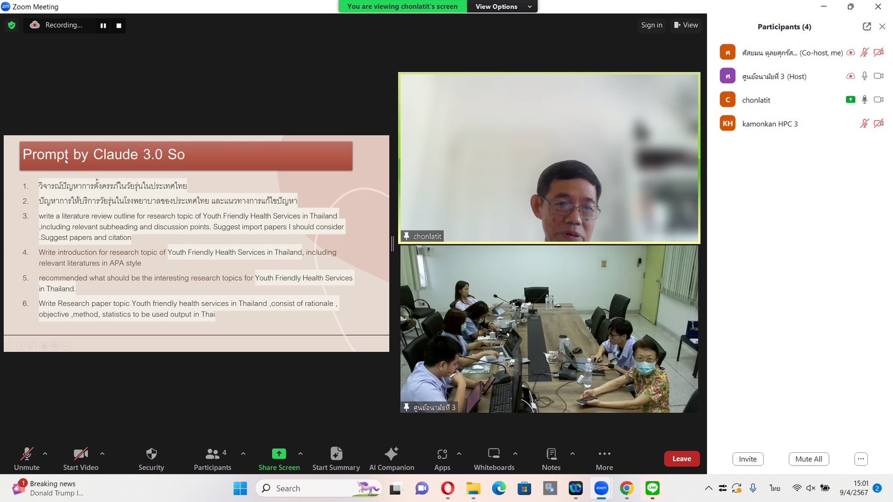The width and height of the screenshot is (893, 502).
Task: Open Google Chrome from the taskbar
Action: click(627, 488)
